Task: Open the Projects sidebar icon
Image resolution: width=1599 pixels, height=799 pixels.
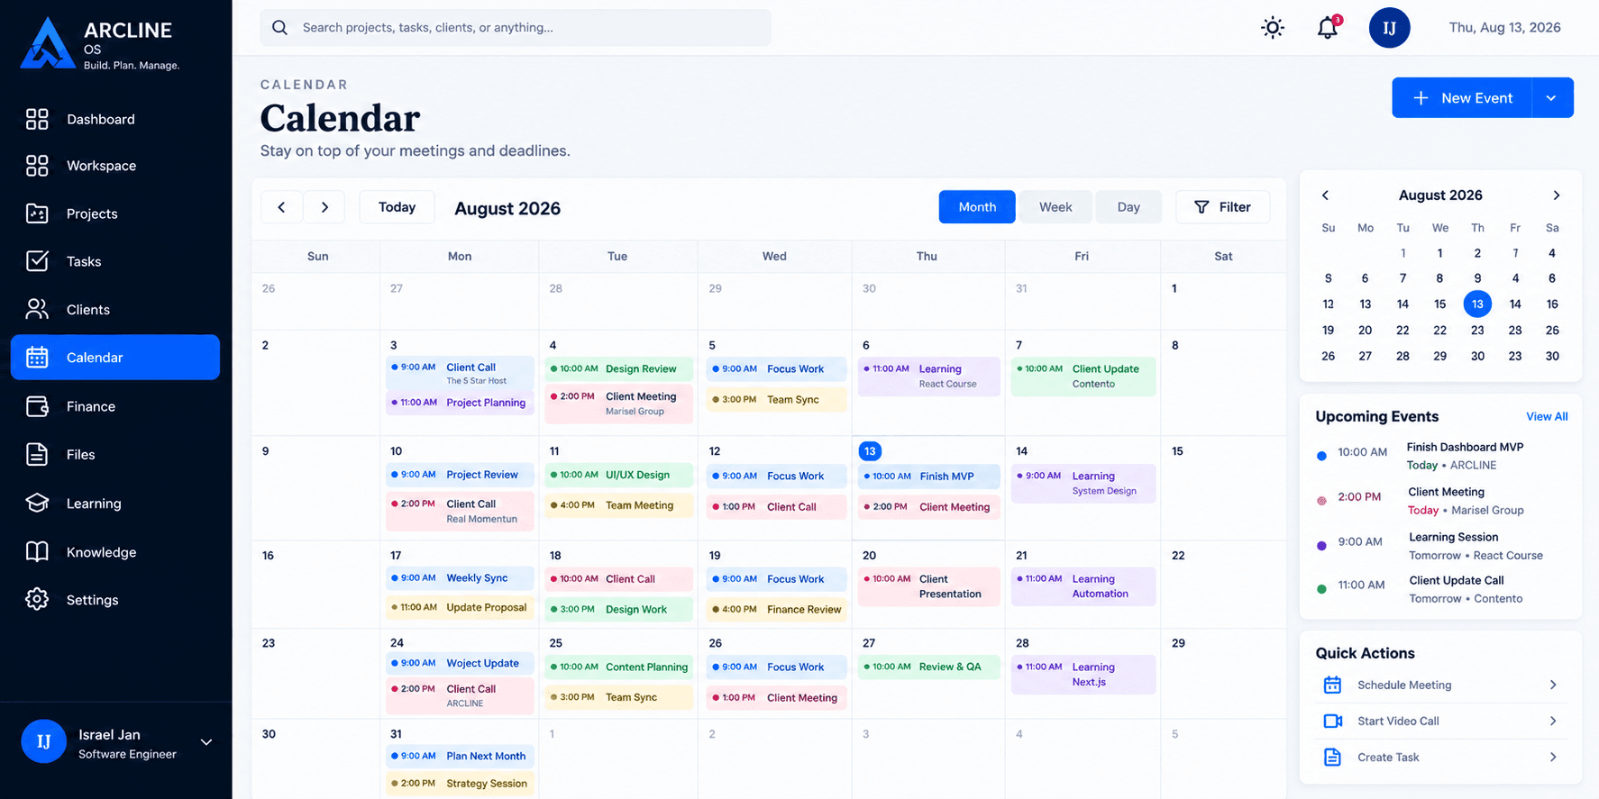Action: 37,213
